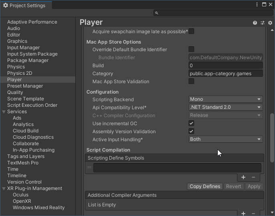The width and height of the screenshot is (275, 216).
Task: Open the Api Compatibility Level dropdown
Action: coord(225,107)
